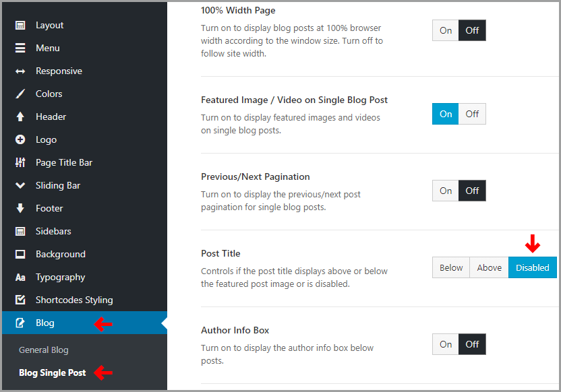561x392 pixels.
Task: Open the General Blog submenu item
Action: [44, 350]
